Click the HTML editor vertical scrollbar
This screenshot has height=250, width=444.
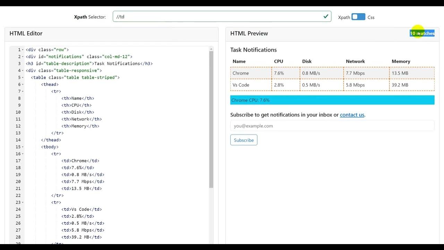[x=211, y=120]
